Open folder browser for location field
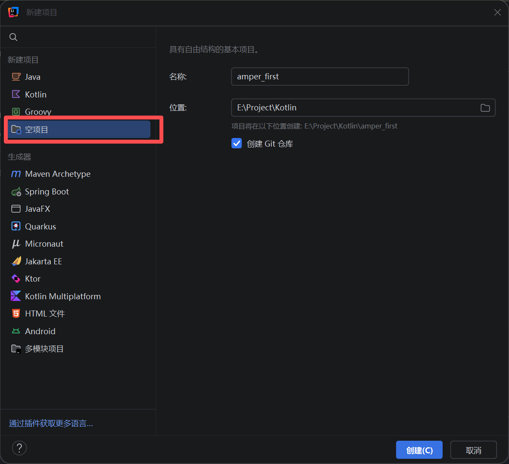The height and width of the screenshot is (464, 509). point(485,108)
